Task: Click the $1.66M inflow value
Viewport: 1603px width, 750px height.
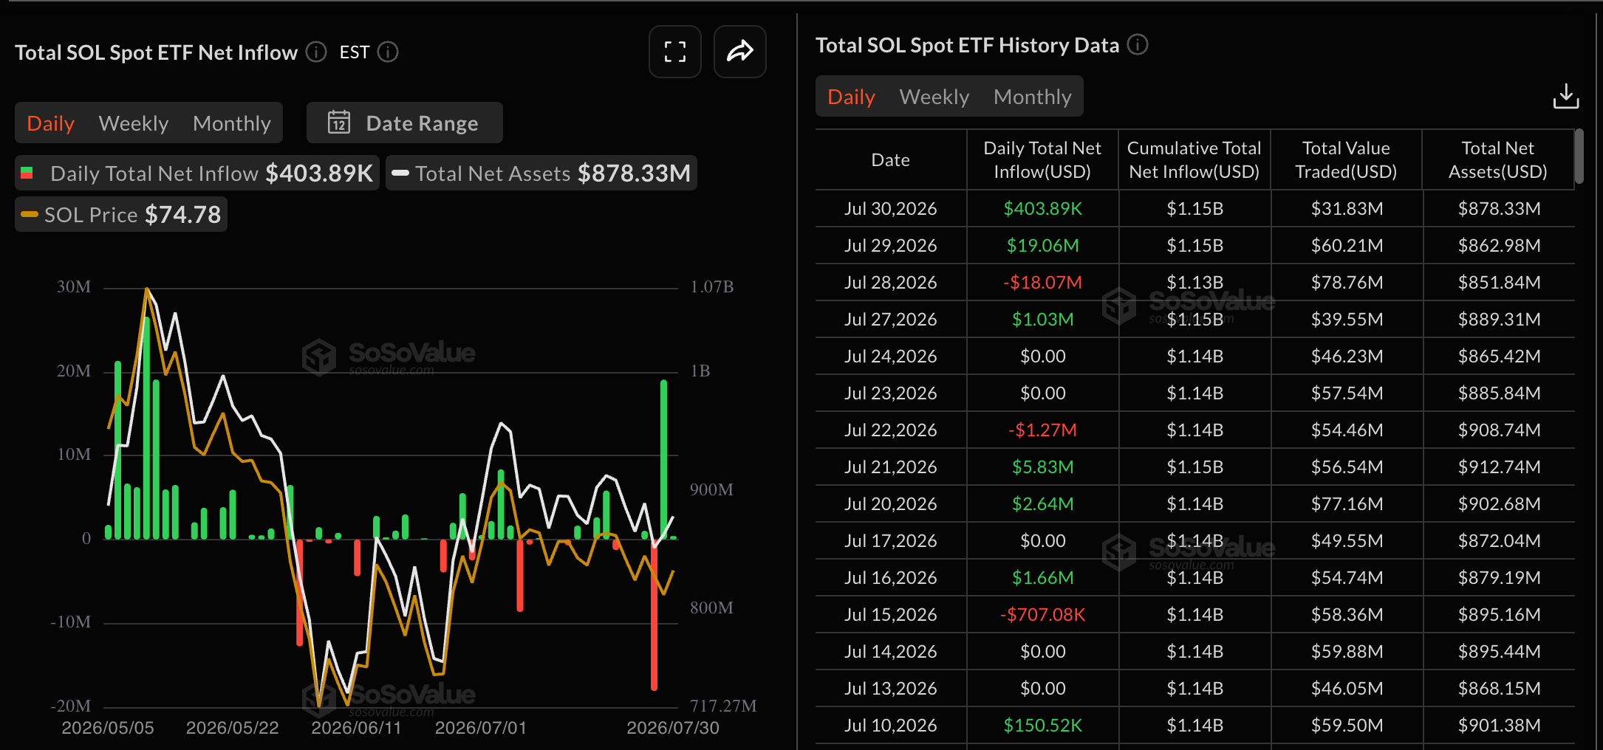Action: pos(1042,578)
